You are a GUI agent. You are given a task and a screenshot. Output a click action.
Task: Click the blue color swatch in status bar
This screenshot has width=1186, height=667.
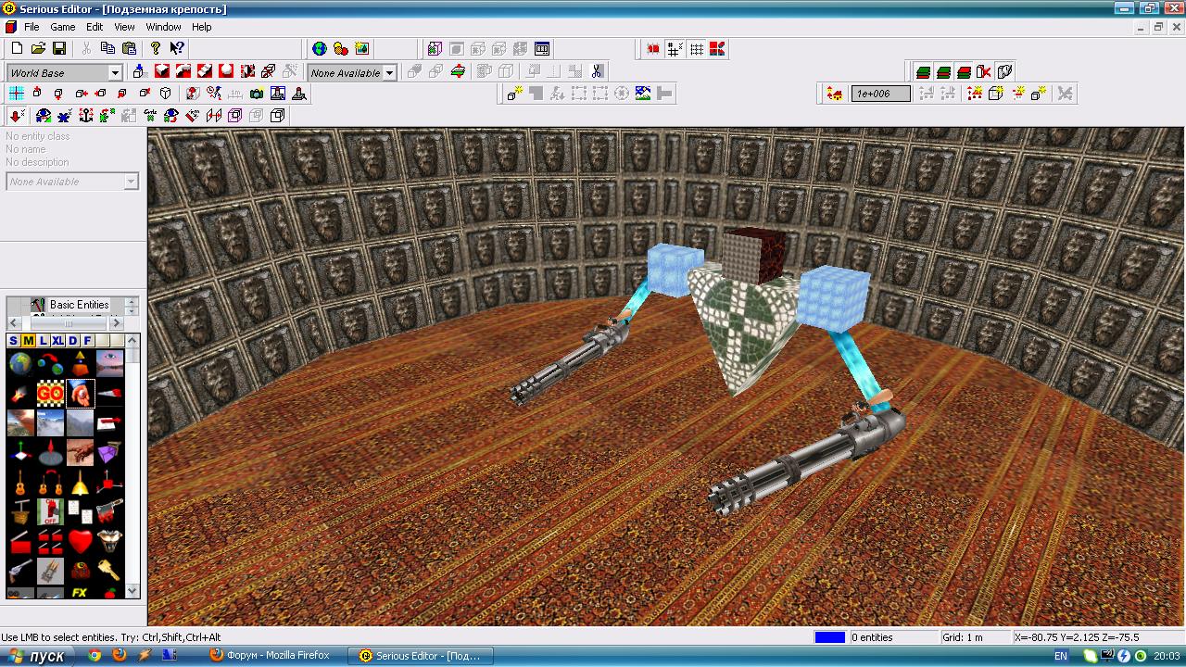point(830,637)
